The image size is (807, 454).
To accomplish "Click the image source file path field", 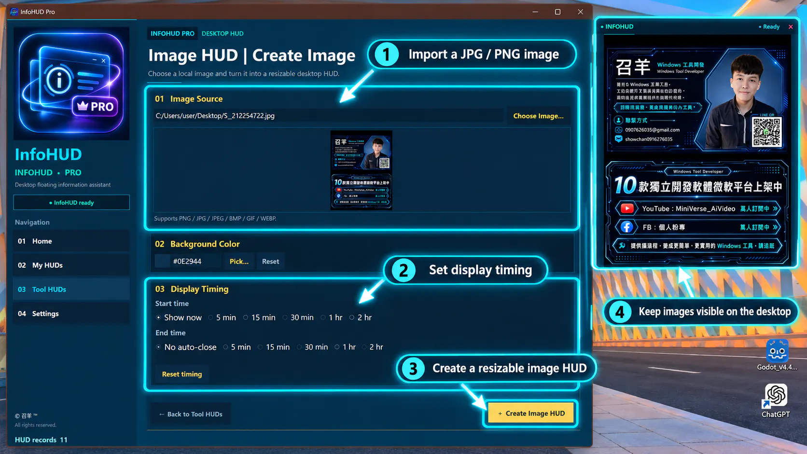I will [x=328, y=116].
